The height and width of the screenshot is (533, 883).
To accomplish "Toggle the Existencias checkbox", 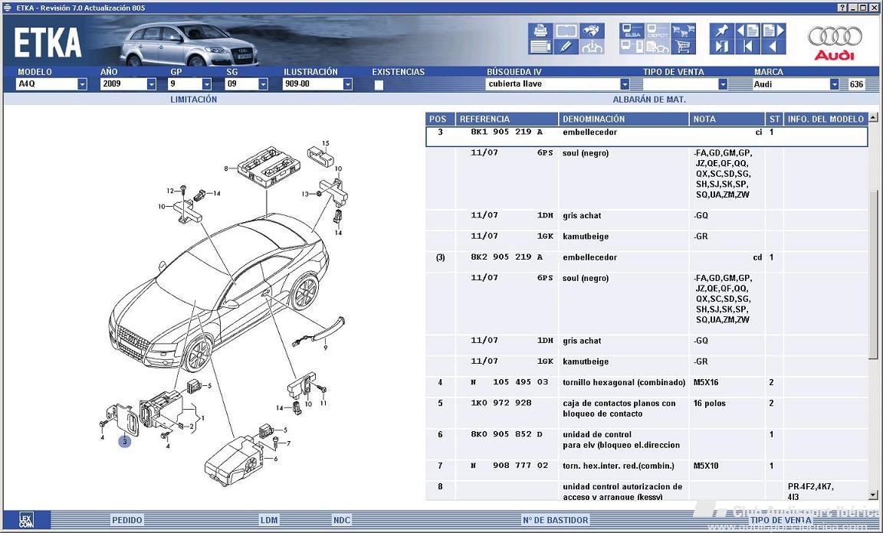I will [x=379, y=85].
